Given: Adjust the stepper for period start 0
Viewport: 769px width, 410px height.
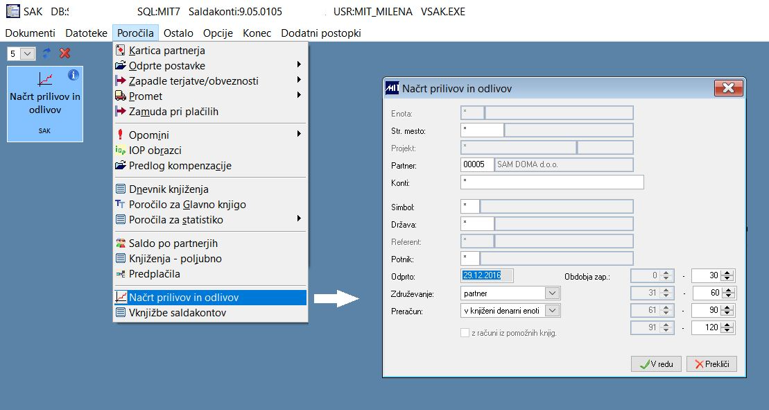Looking at the screenshot, I should pyautogui.click(x=666, y=275).
